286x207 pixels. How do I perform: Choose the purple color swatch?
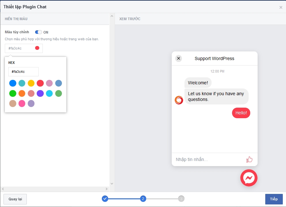coord(40,94)
